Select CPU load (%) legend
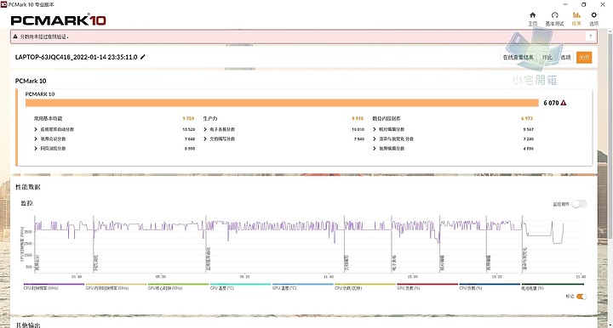The image size is (613, 328). point(489,286)
